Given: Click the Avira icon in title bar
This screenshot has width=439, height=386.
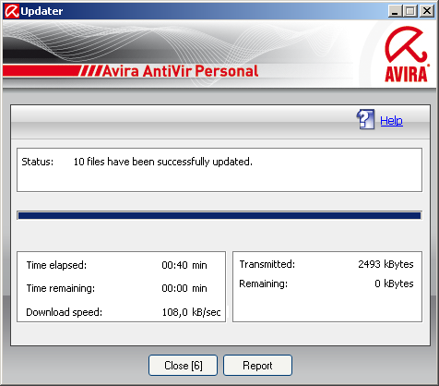Looking at the screenshot, I should pos(11,11).
